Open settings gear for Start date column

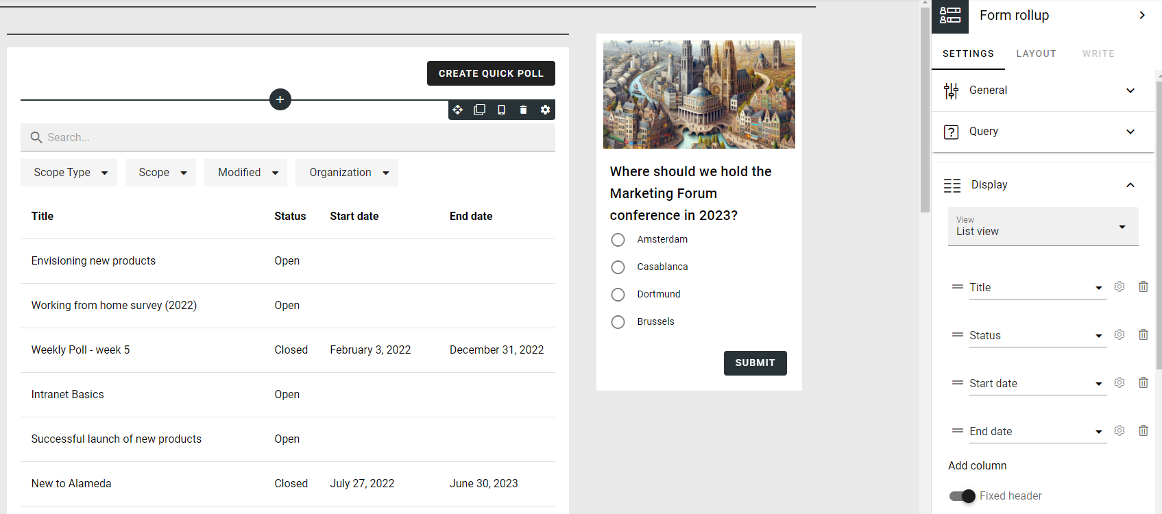[1119, 382]
